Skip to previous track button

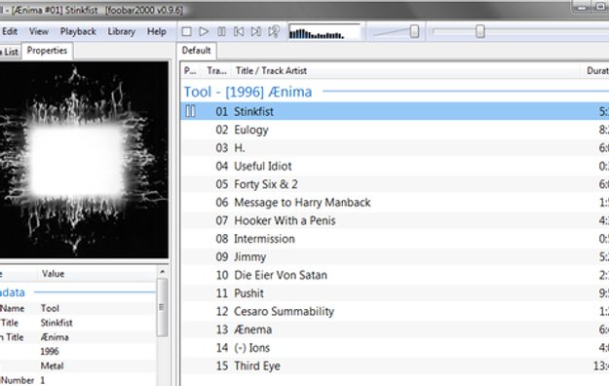(239, 31)
